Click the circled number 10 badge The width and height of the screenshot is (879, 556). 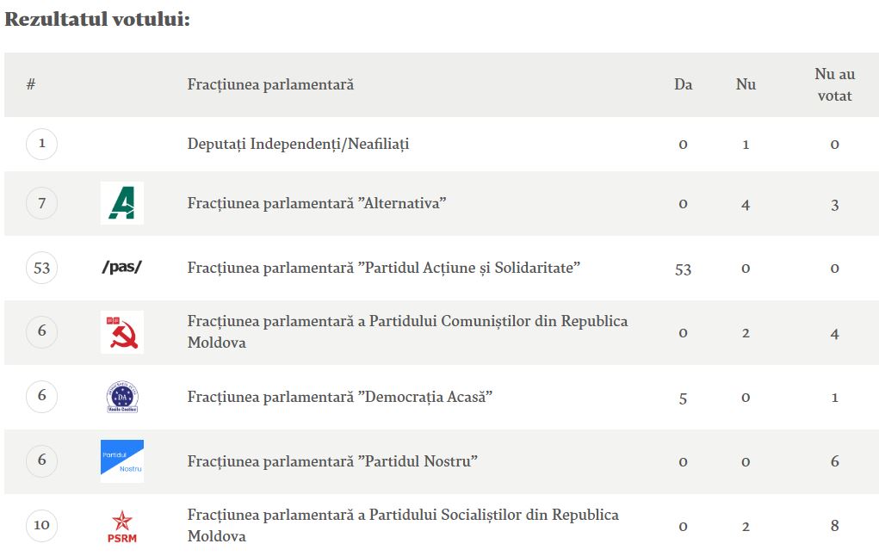tap(41, 525)
